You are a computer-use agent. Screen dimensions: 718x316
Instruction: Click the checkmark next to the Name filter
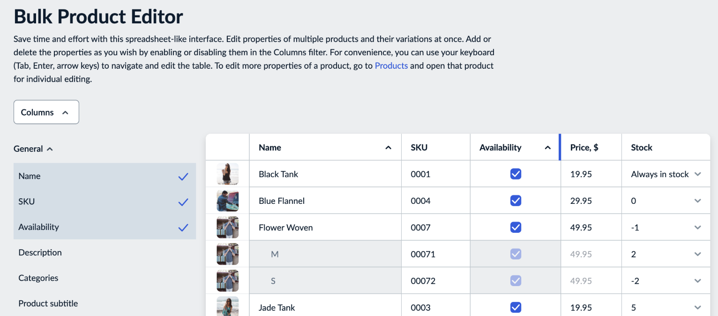pyautogui.click(x=183, y=176)
